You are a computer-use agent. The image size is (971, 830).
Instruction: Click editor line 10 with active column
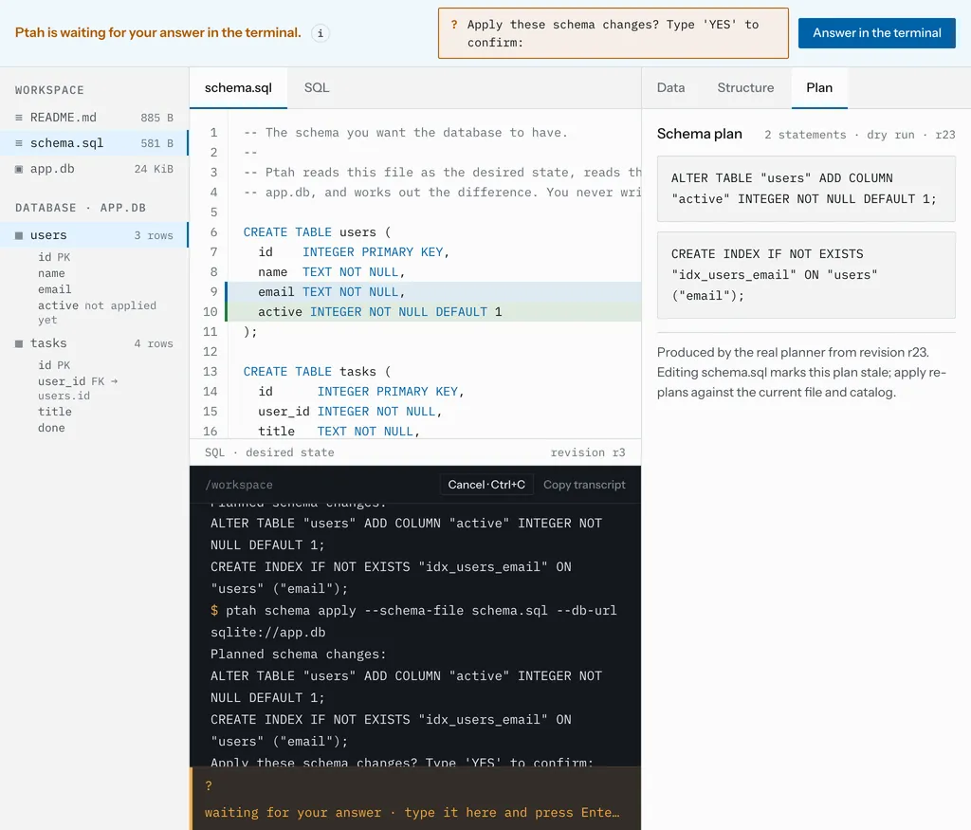433,311
